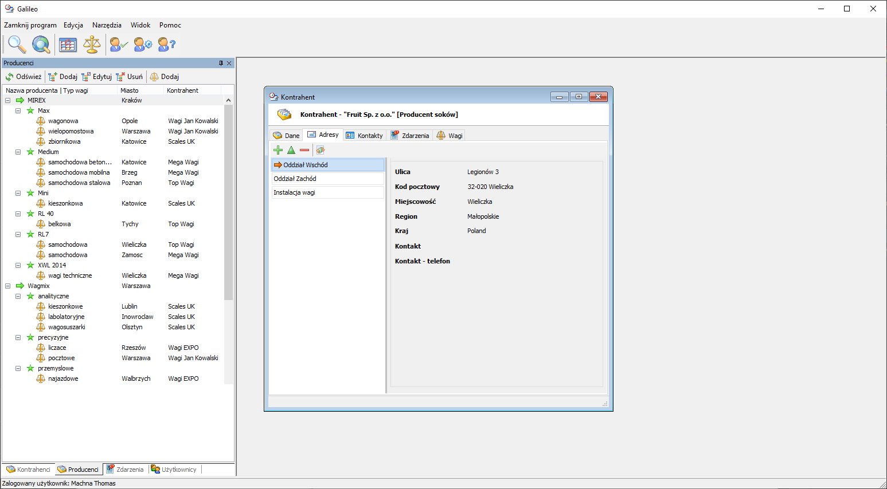This screenshot has height=489, width=887.
Task: Open the Narzędzia menu
Action: [x=107, y=25]
